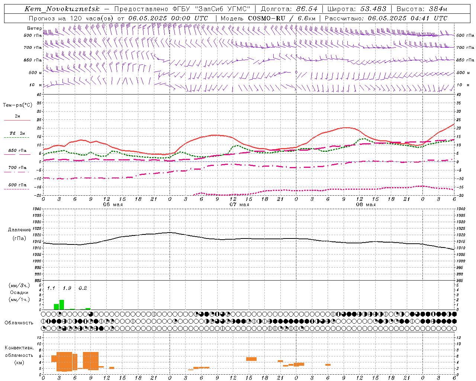The width and height of the screenshot is (476, 381).
Task: Click the 'Долгота: 86.54' longitude value
Action: (289, 9)
